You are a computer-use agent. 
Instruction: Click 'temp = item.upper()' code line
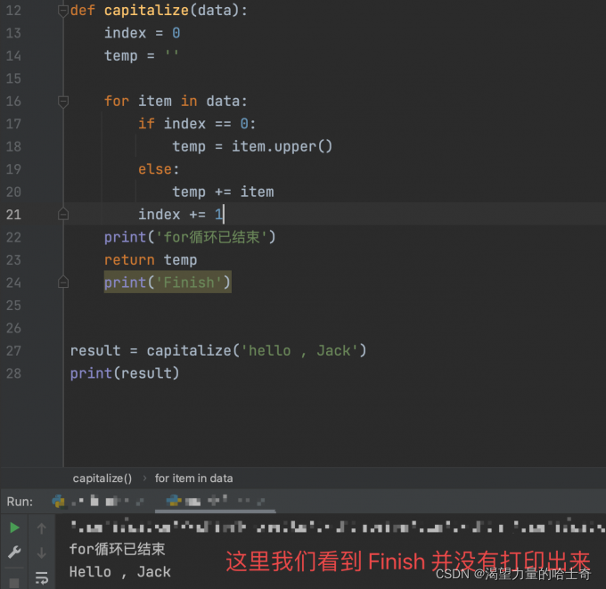252,147
